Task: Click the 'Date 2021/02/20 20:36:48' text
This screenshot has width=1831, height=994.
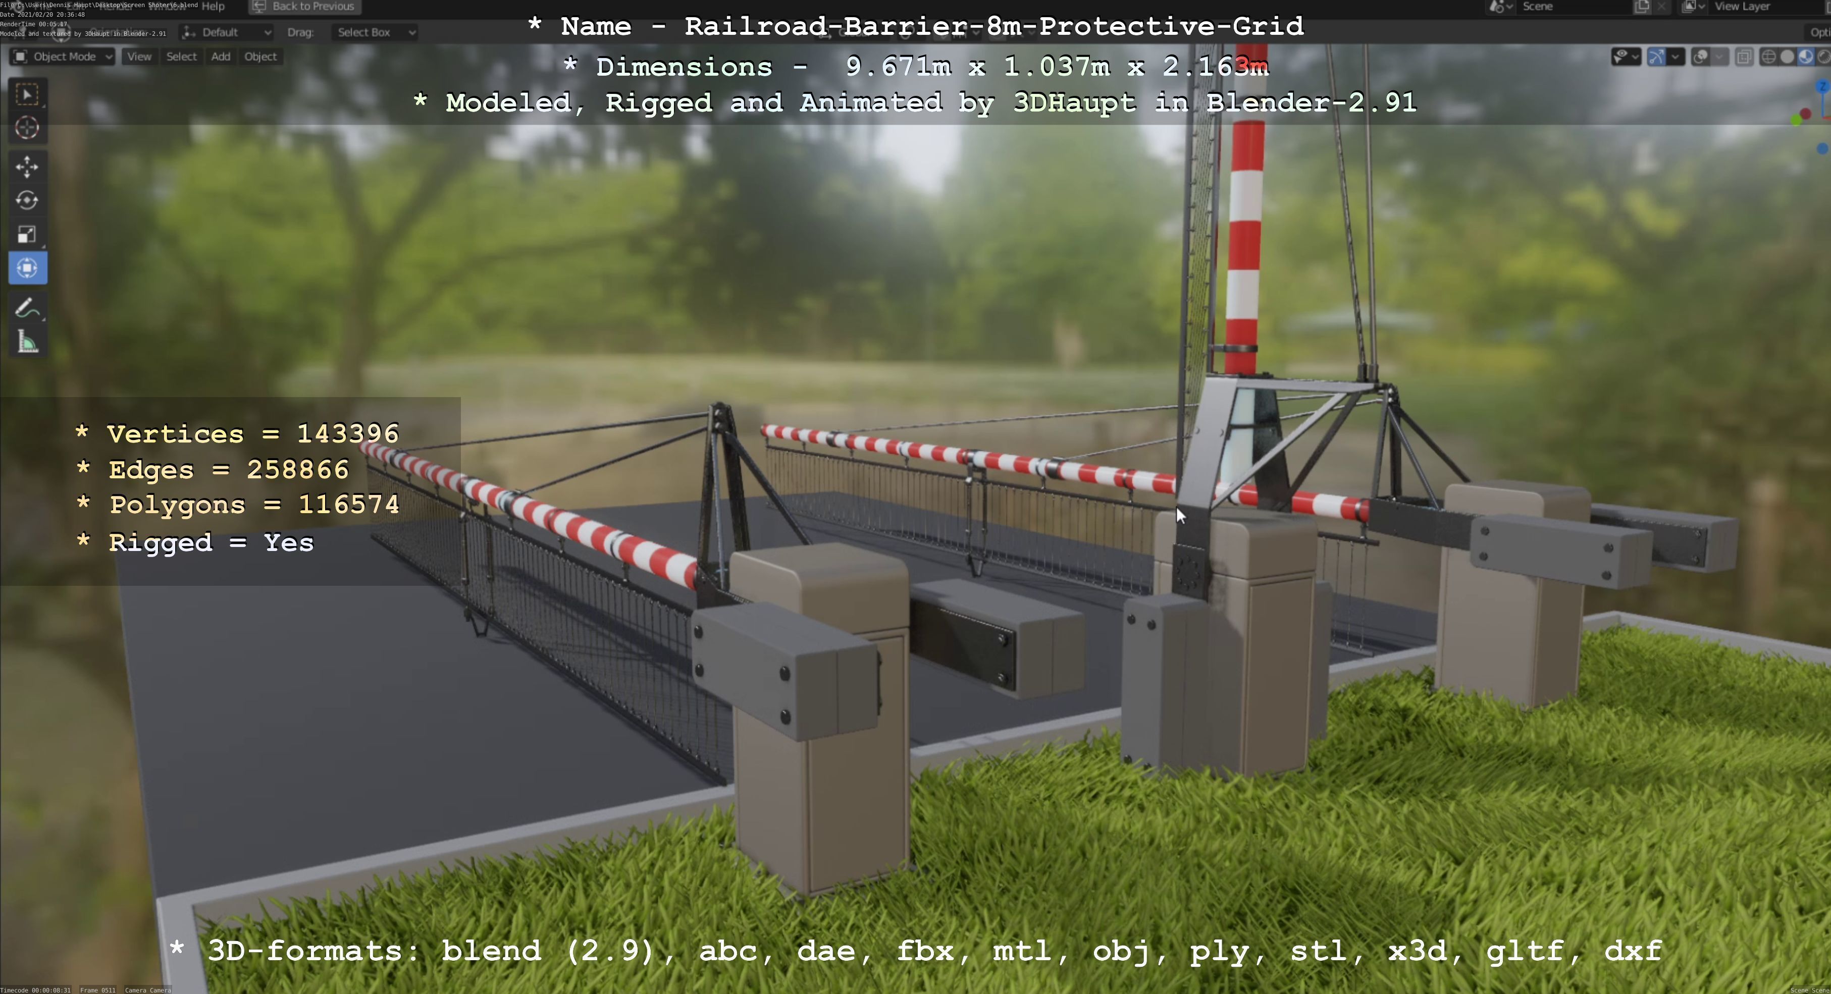Action: 42,14
